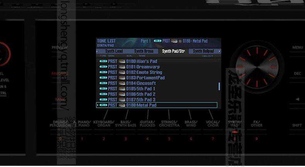305x167 pixels.
Task: Click the keyboard icon in the Cincosoft row
Action: pos(122,83)
